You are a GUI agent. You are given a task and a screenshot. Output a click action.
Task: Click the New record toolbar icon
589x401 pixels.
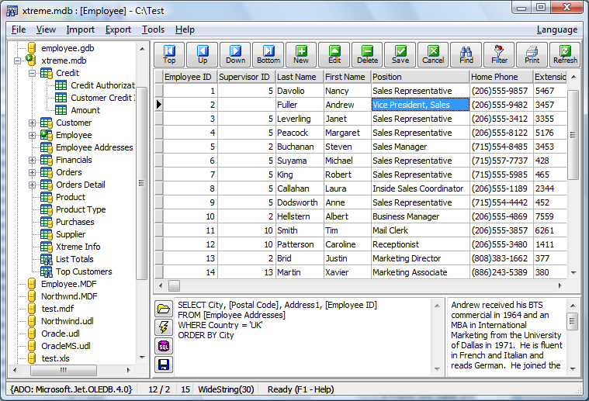(x=301, y=54)
